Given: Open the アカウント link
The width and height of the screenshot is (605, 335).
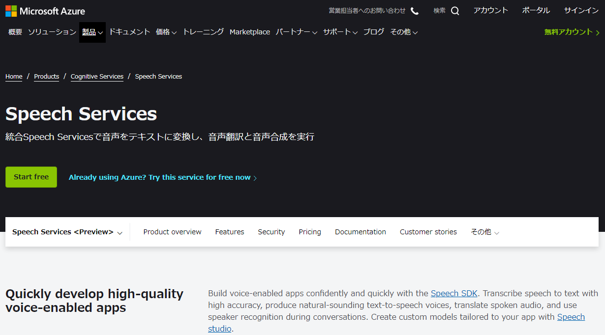Looking at the screenshot, I should coord(490,10).
